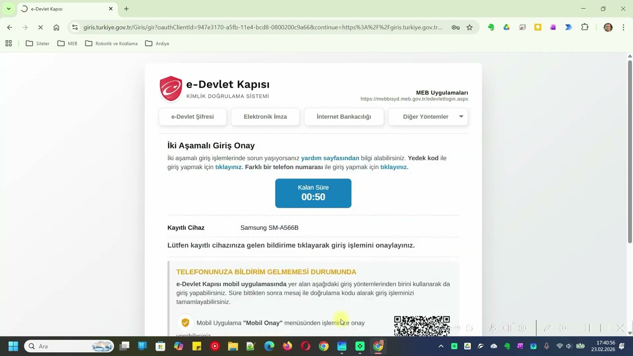Expand the Diğer Yöntemler dropdown
Viewport: 633px width, 356px height.
click(428, 117)
